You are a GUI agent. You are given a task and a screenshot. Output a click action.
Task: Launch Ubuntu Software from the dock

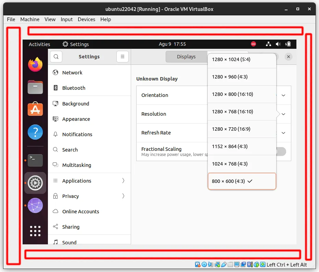tap(35, 109)
